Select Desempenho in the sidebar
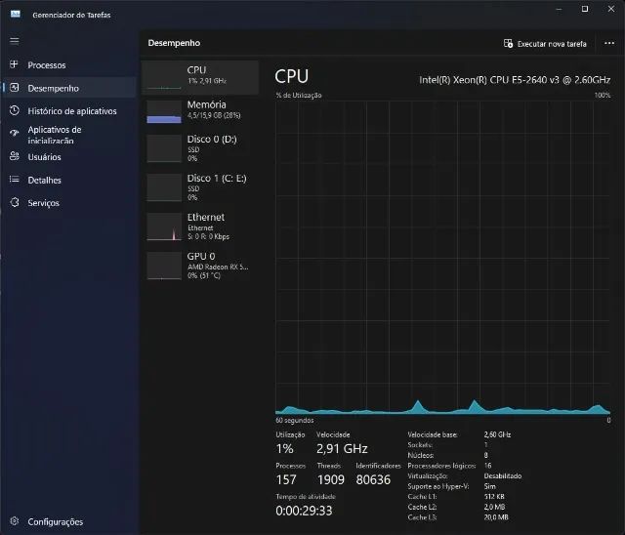The image size is (625, 535). click(70, 88)
